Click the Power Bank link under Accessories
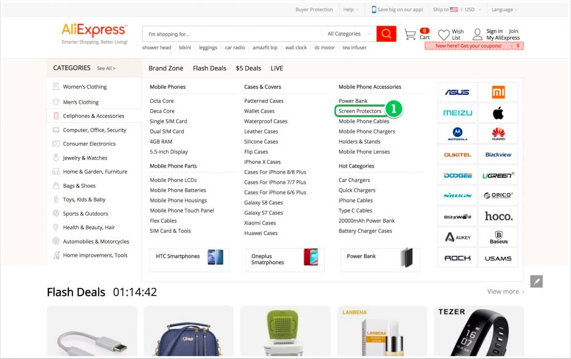Image resolution: width=571 pixels, height=359 pixels. [x=353, y=101]
